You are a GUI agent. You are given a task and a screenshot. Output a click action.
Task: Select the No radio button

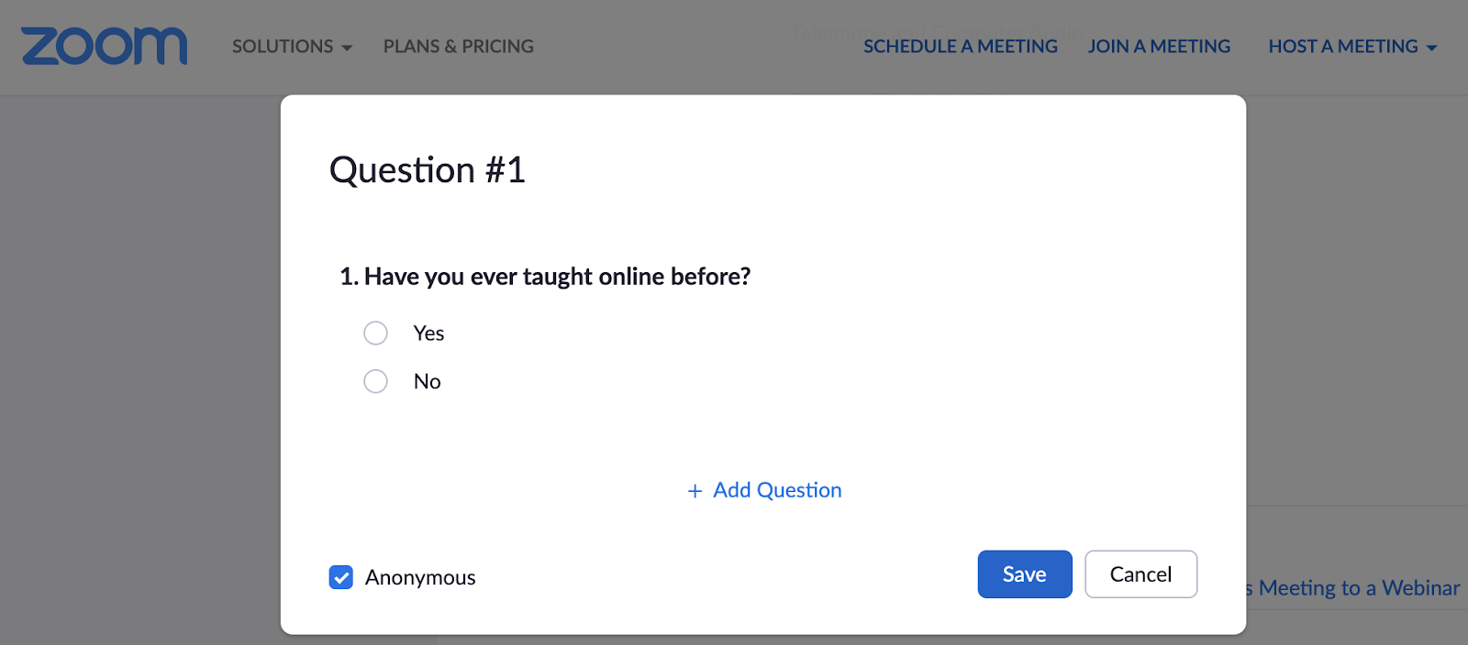pos(375,381)
